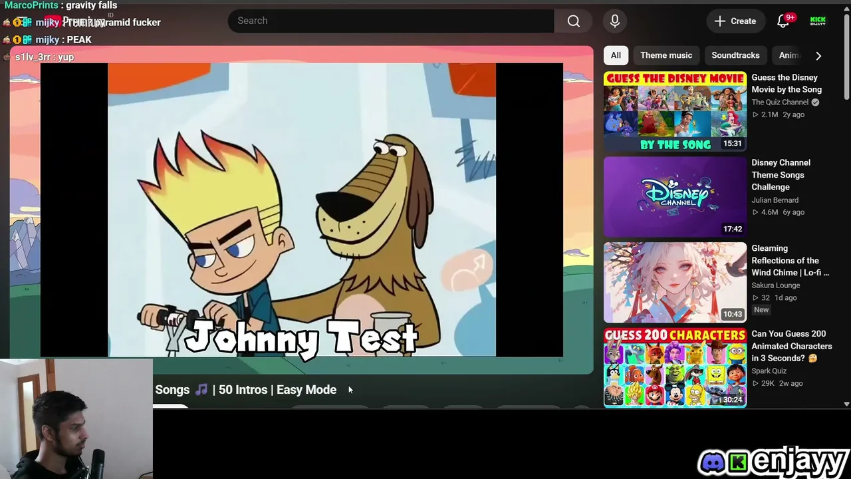Click the 10:43 duration label

click(732, 315)
